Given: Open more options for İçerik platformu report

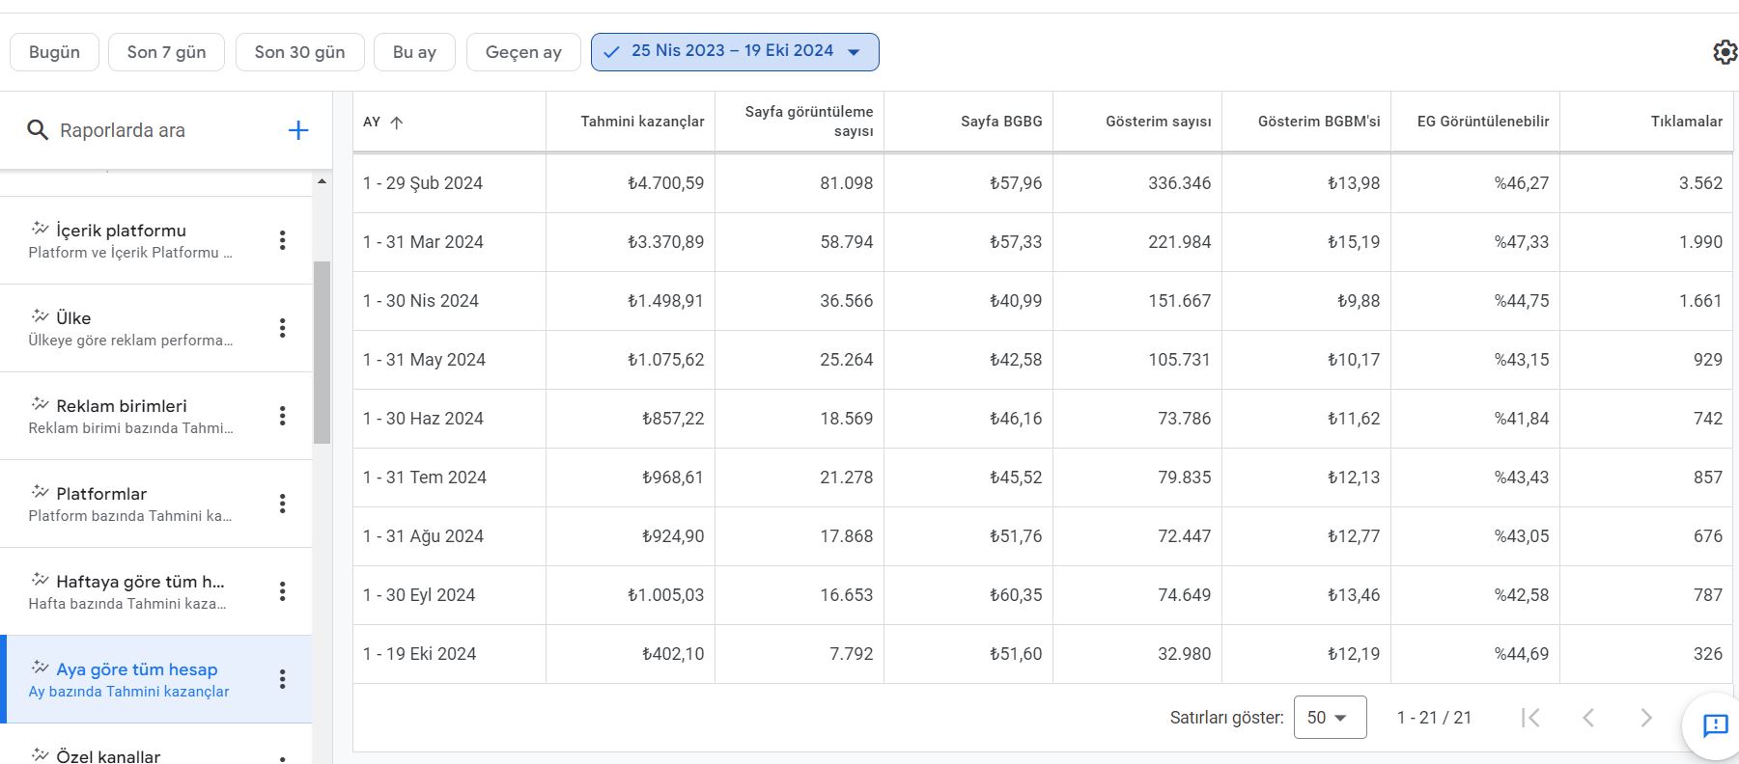Looking at the screenshot, I should tap(282, 240).
